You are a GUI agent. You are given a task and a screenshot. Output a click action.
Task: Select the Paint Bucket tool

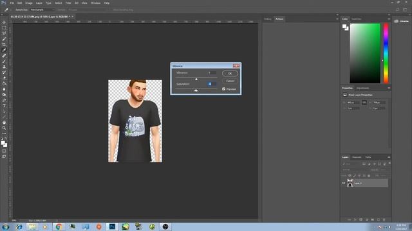coord(4,83)
